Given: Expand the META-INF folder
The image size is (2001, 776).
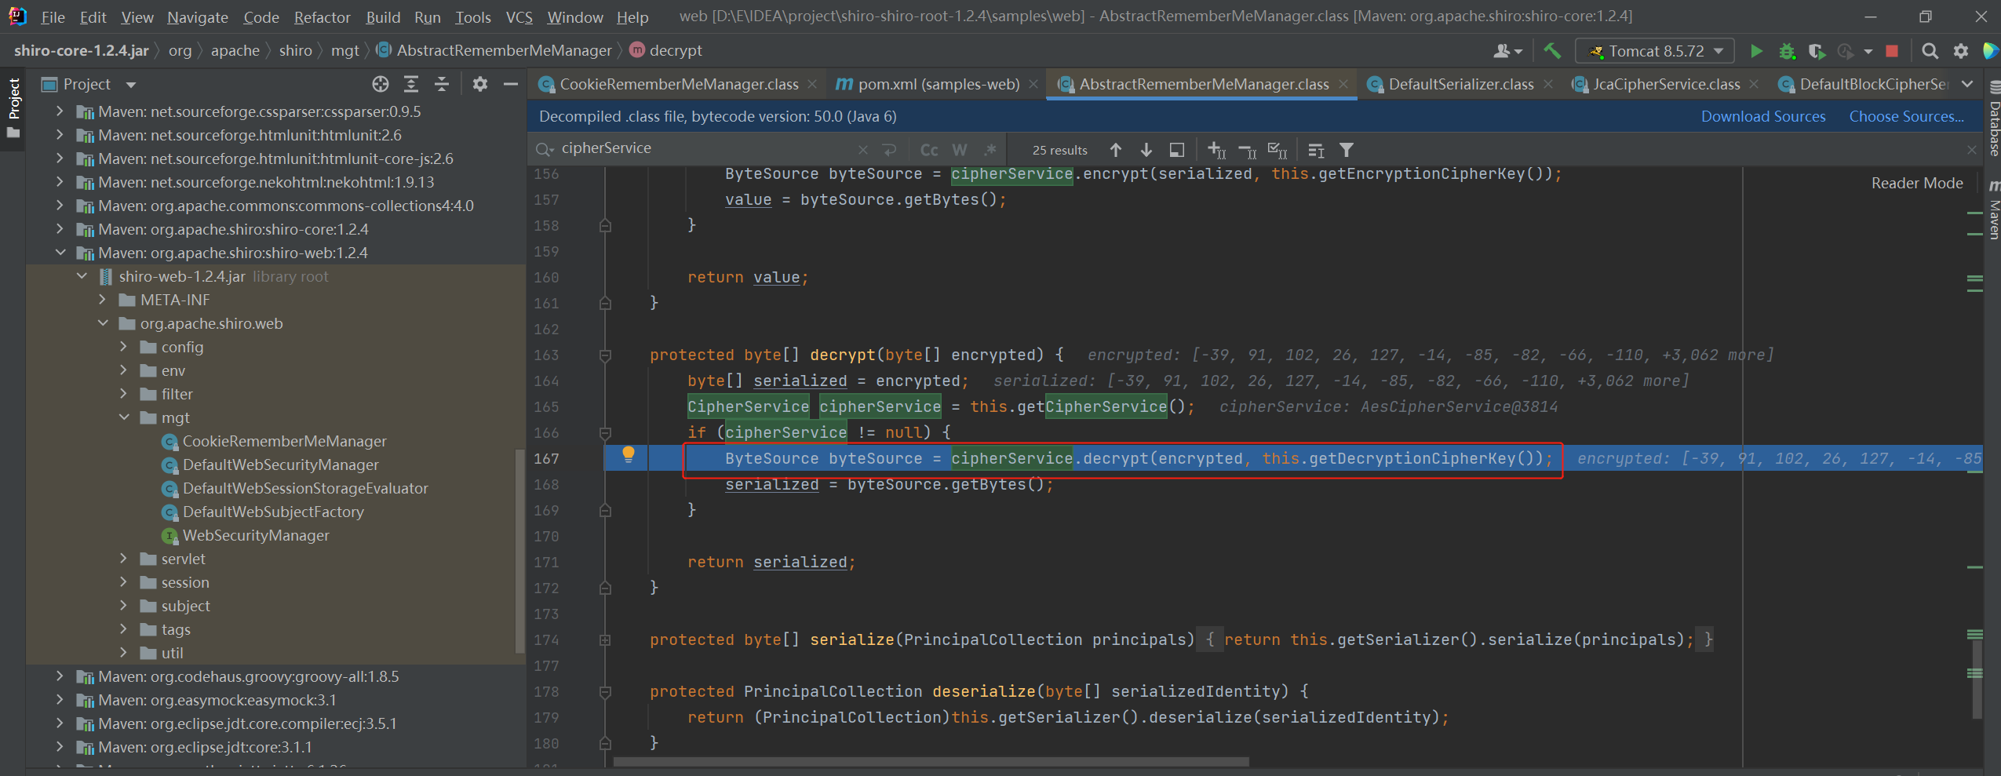Looking at the screenshot, I should (103, 300).
